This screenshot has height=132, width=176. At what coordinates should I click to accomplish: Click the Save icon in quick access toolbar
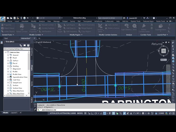(x=15, y=18)
